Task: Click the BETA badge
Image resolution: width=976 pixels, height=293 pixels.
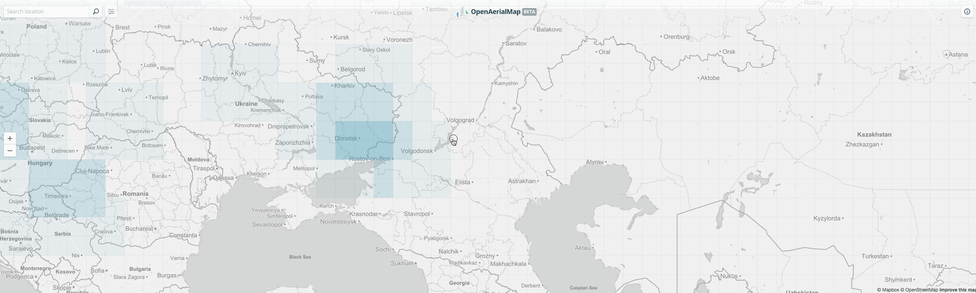Action: pos(529,12)
